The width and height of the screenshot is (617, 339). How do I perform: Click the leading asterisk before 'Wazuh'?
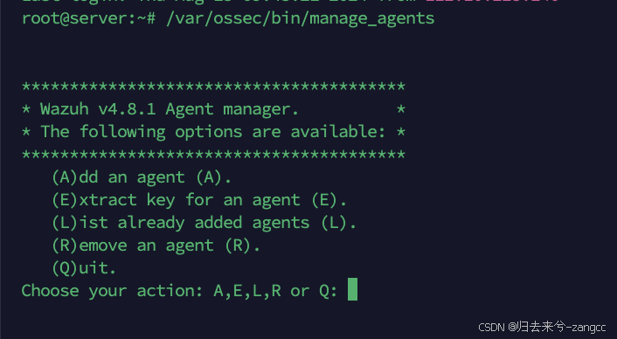click(x=26, y=109)
